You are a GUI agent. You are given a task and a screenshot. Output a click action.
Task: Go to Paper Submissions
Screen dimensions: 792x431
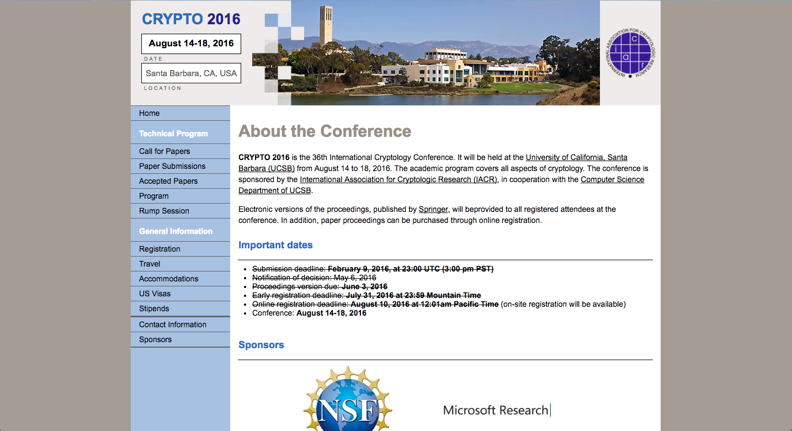coord(180,166)
